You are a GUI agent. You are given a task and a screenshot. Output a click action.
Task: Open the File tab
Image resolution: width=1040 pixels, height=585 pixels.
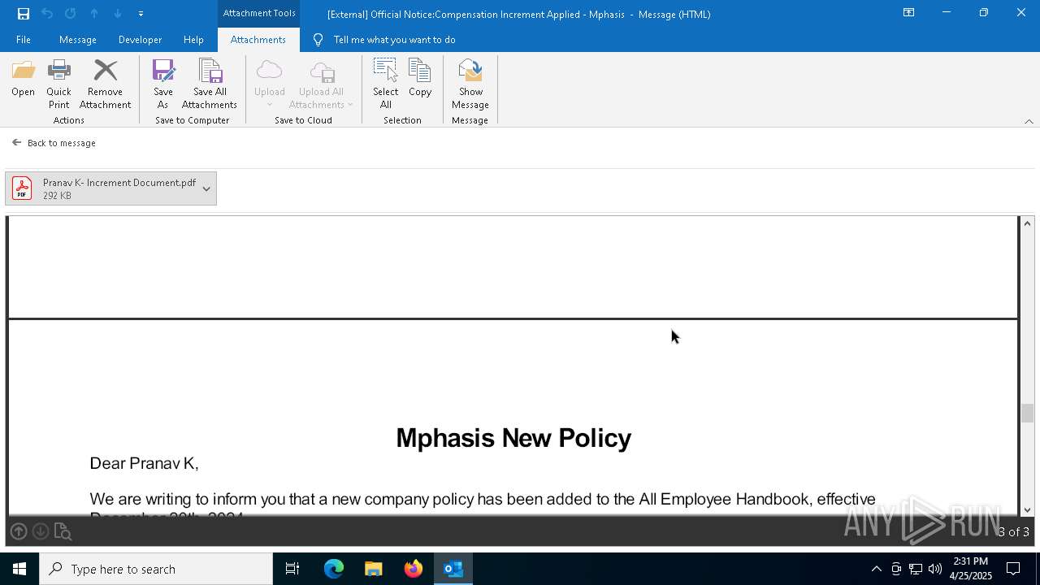pyautogui.click(x=24, y=40)
